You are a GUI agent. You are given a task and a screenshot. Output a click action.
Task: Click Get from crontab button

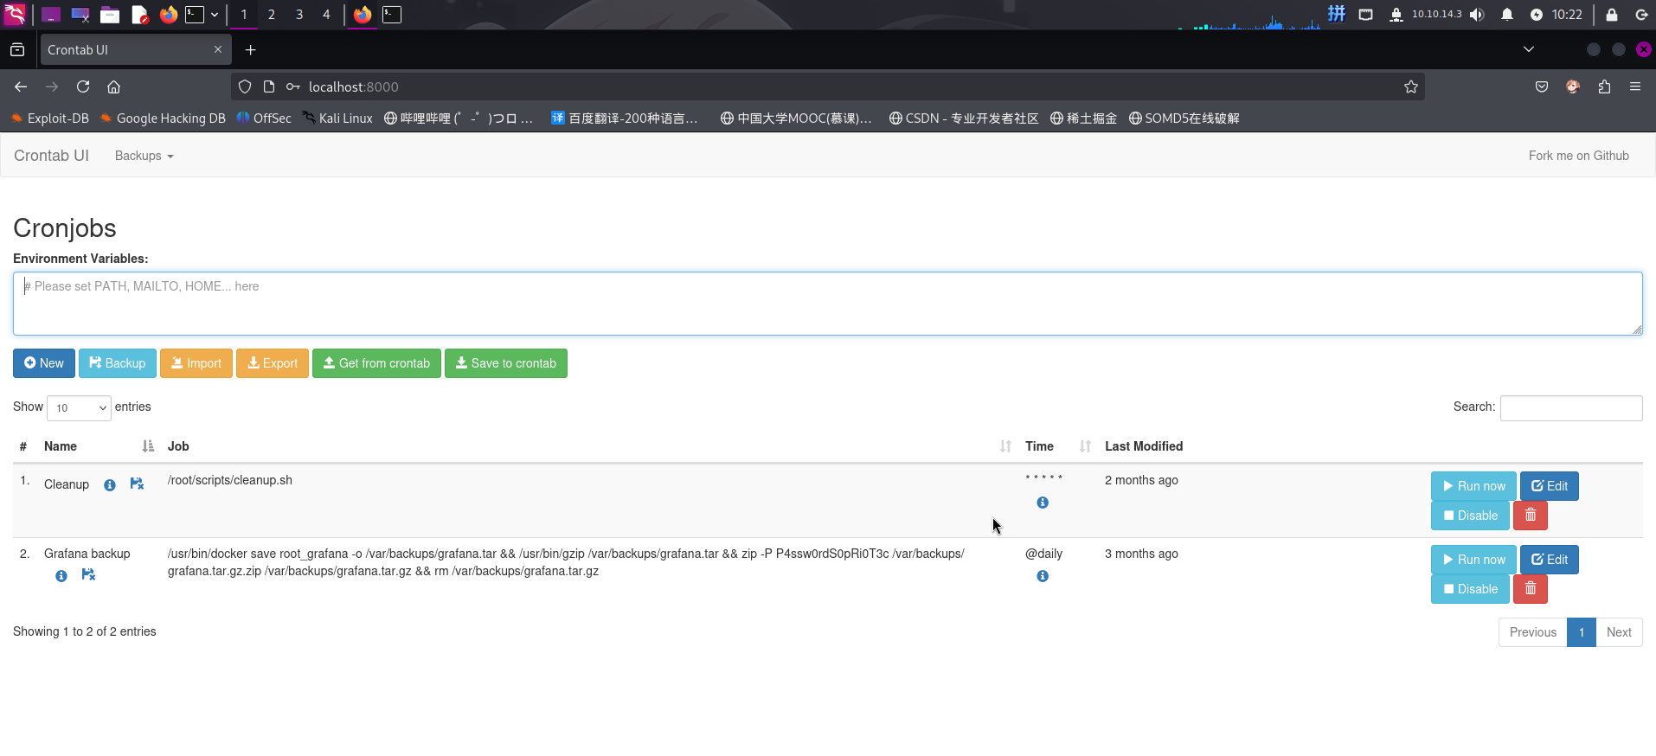(x=376, y=363)
